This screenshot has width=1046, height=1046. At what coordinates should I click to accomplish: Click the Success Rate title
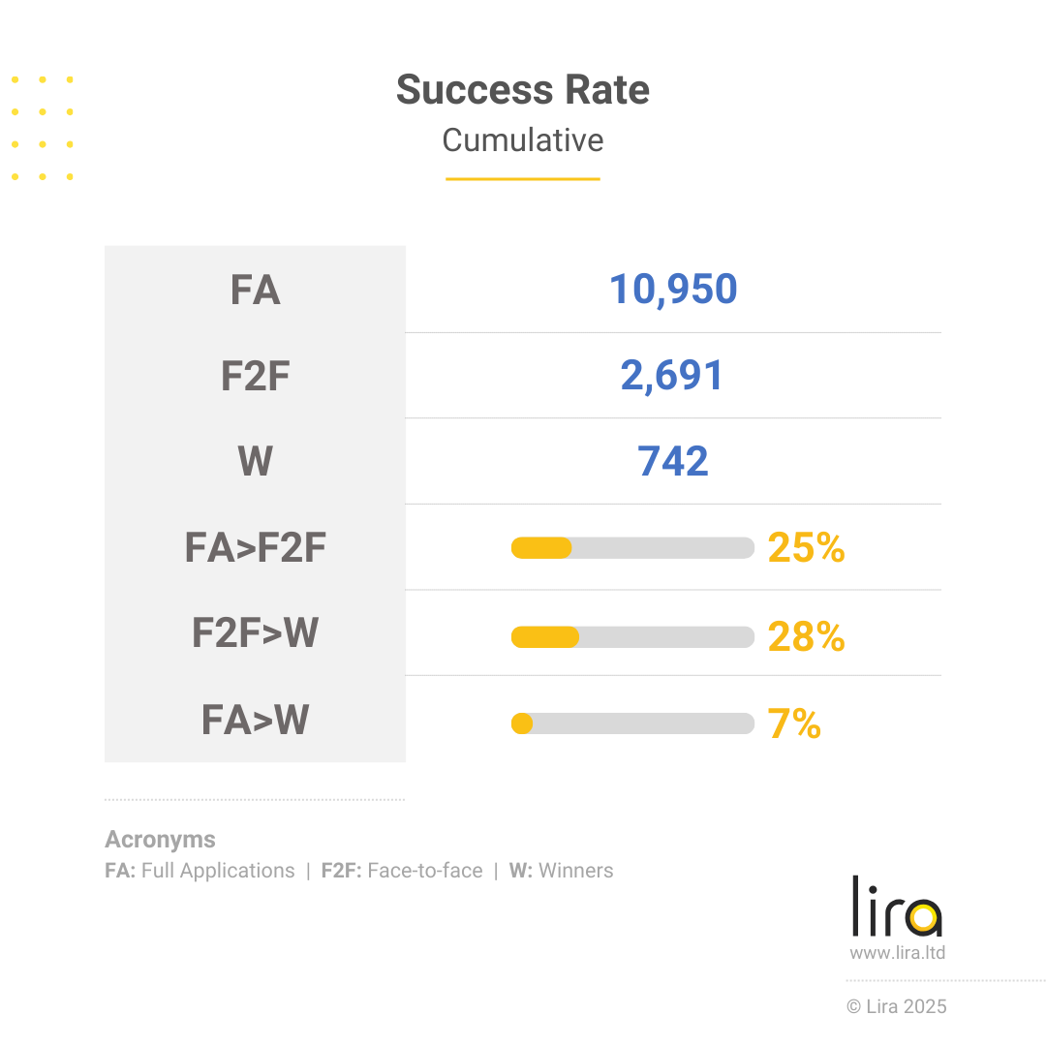(523, 90)
